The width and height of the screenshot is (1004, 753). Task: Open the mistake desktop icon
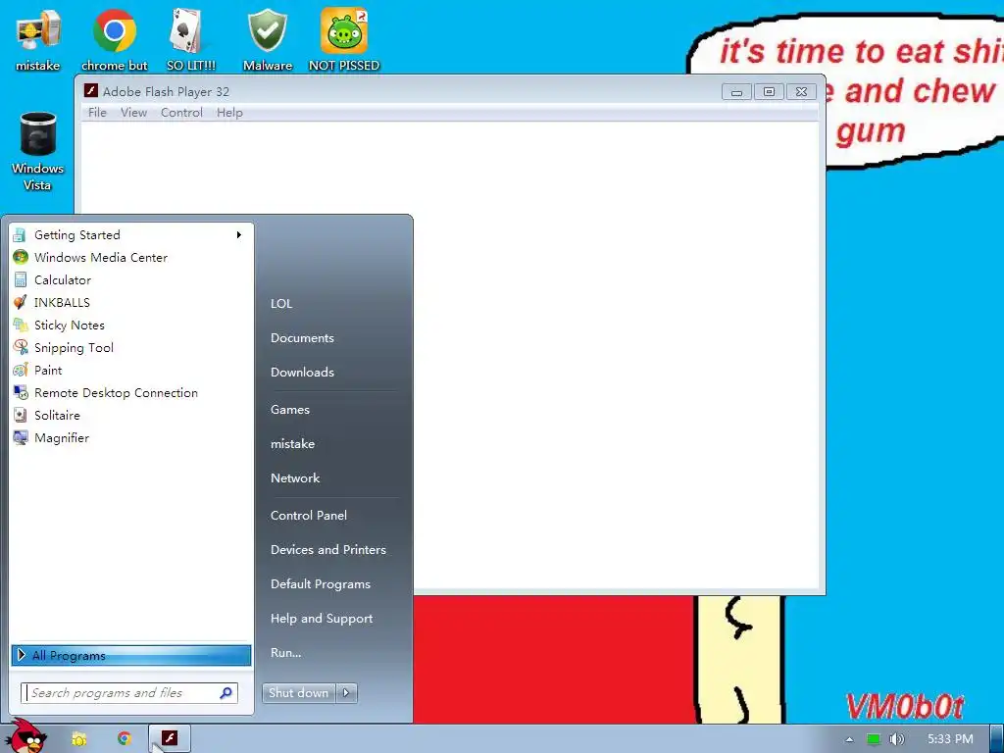pyautogui.click(x=38, y=39)
